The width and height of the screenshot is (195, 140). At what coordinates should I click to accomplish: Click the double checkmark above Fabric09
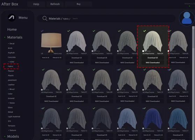119,69
